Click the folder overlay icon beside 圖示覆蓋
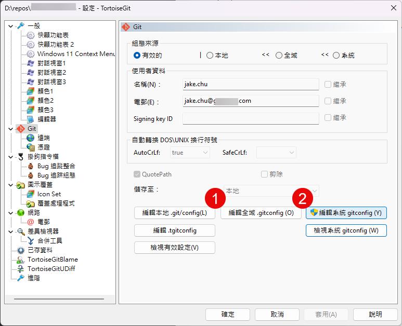The image size is (402, 326). coord(20,185)
